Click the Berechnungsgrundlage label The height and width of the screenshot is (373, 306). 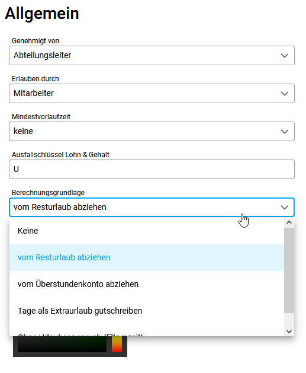point(48,193)
